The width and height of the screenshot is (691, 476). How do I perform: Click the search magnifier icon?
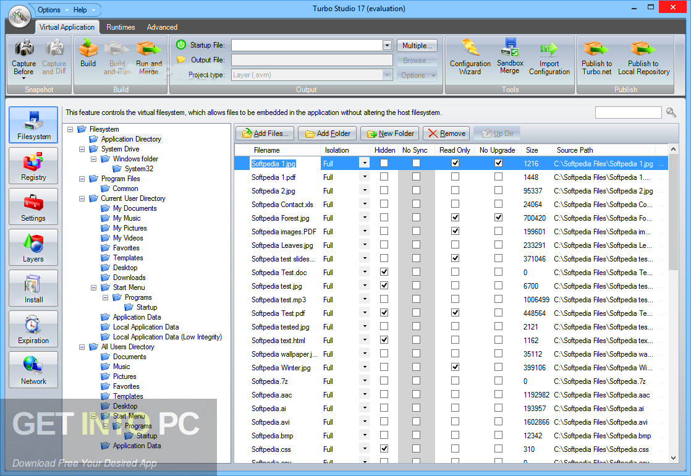pos(671,113)
